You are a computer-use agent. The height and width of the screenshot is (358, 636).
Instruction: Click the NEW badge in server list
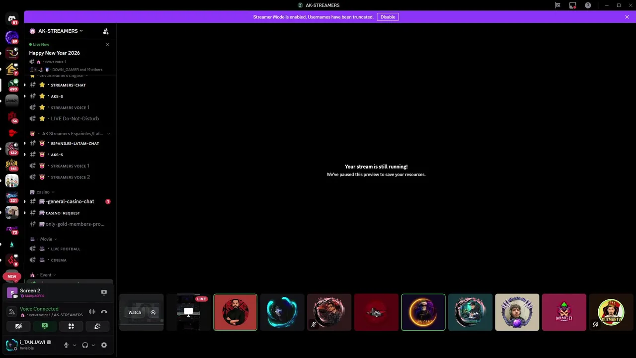click(x=12, y=276)
